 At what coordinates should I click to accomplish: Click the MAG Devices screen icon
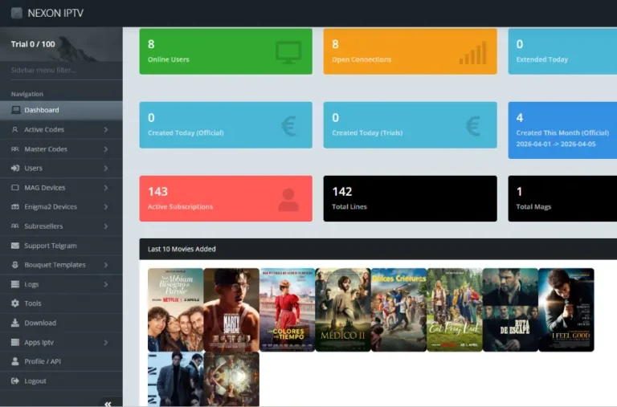[x=15, y=188]
